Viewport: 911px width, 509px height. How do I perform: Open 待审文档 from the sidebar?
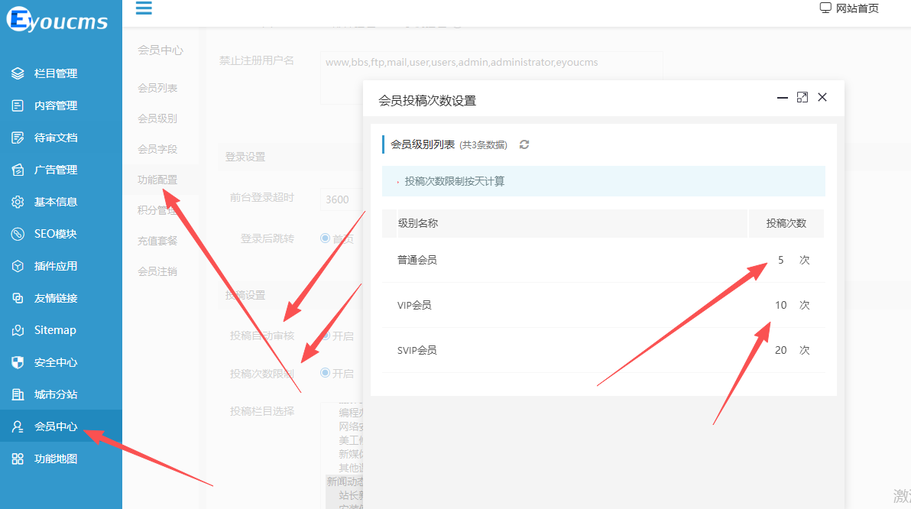19,138
